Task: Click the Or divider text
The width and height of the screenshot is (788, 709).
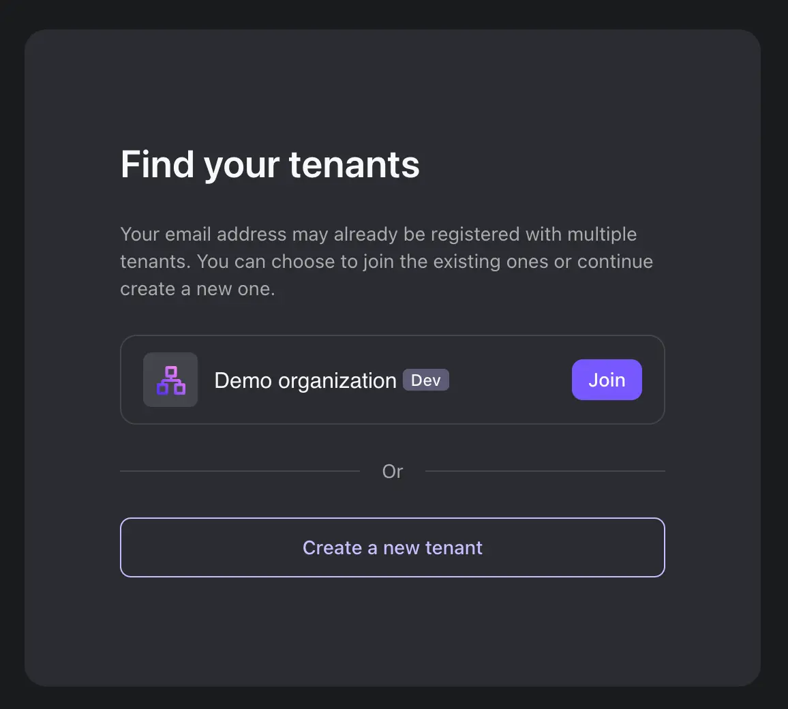Action: pyautogui.click(x=393, y=471)
